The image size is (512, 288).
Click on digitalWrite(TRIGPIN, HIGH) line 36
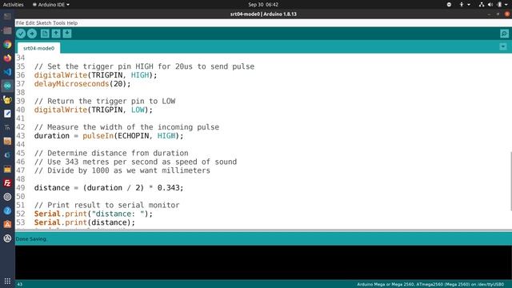(x=95, y=75)
